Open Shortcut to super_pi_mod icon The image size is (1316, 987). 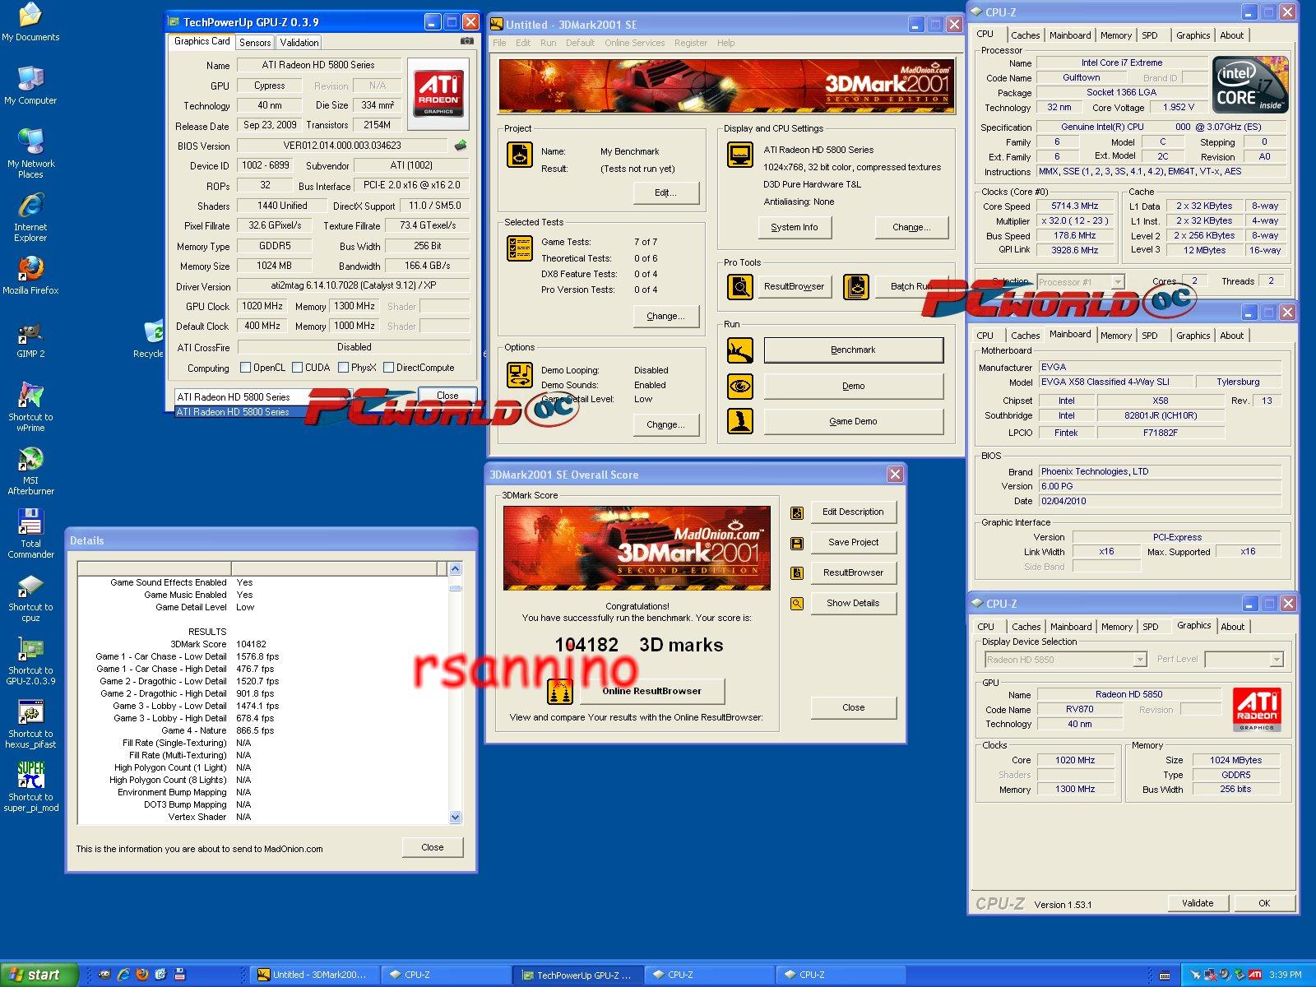click(30, 787)
